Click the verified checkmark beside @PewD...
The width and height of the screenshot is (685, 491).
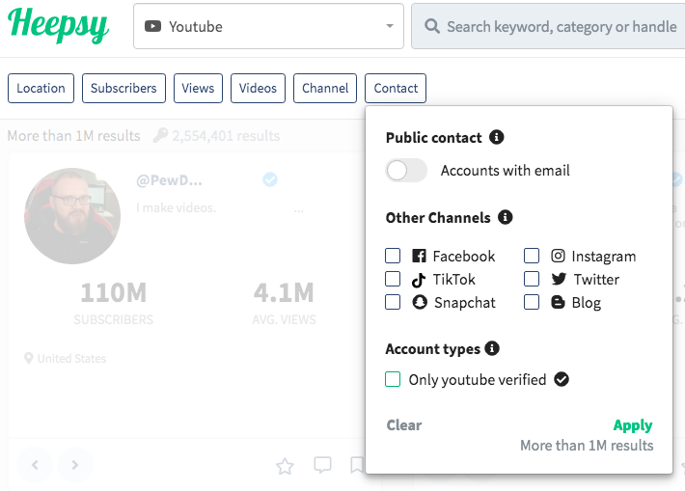270,179
